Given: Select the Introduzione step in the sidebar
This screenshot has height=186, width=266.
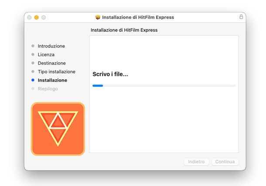Looking at the screenshot, I should [51, 46].
